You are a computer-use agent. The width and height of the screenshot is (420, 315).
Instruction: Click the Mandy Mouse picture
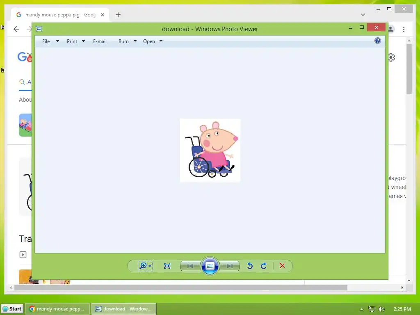pyautogui.click(x=210, y=150)
